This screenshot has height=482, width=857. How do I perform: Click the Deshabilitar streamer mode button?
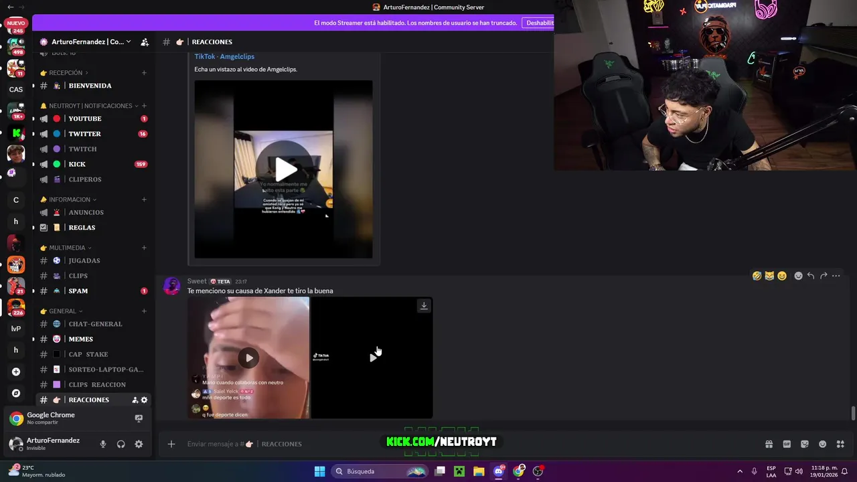click(540, 23)
